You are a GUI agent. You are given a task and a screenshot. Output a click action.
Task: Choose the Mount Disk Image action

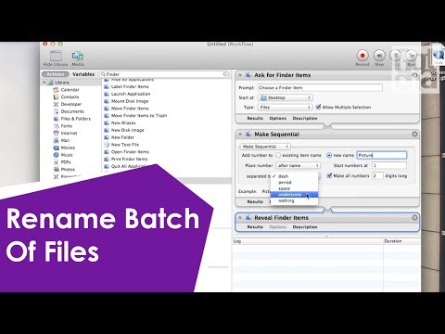[x=130, y=101]
